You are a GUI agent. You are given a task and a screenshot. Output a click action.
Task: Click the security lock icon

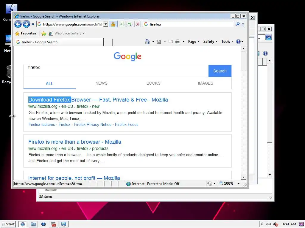[x=113, y=24]
